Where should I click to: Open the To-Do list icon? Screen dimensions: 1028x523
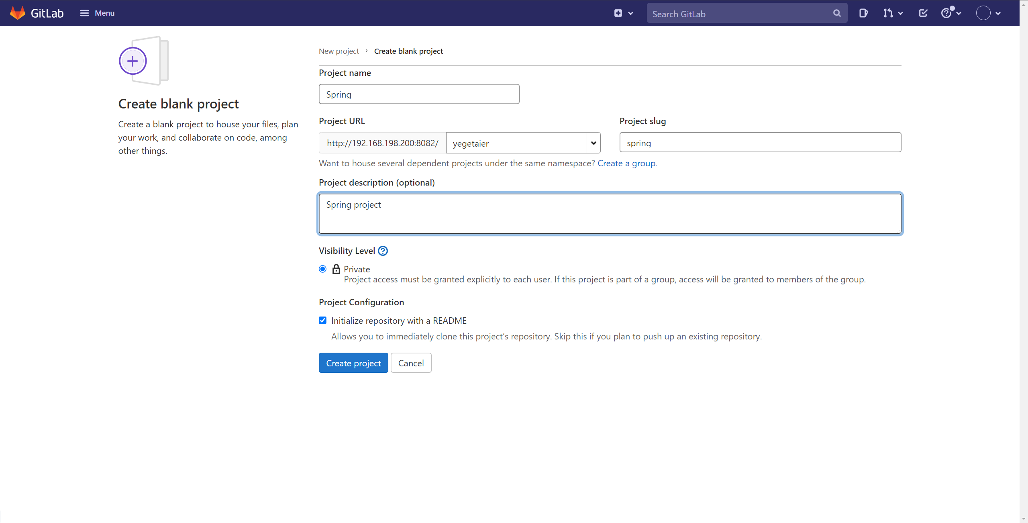(923, 13)
